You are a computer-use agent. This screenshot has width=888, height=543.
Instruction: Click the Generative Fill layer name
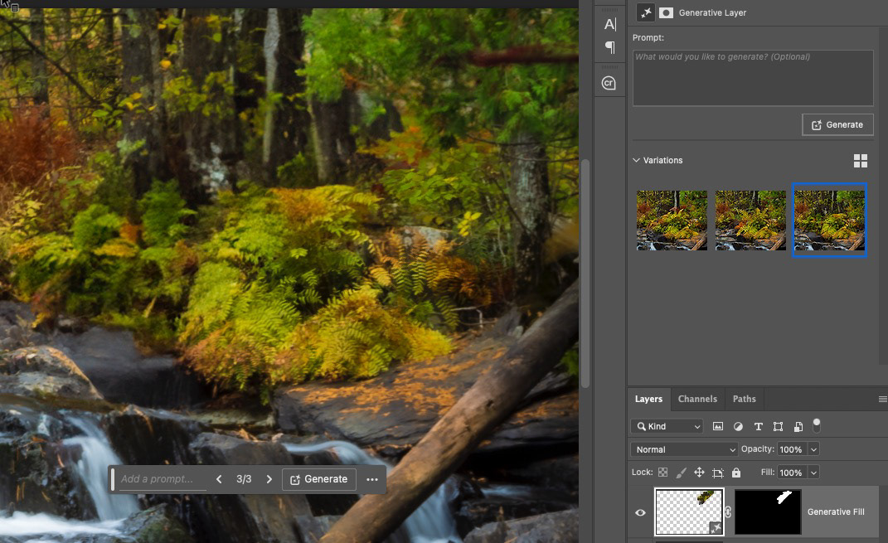[835, 511]
